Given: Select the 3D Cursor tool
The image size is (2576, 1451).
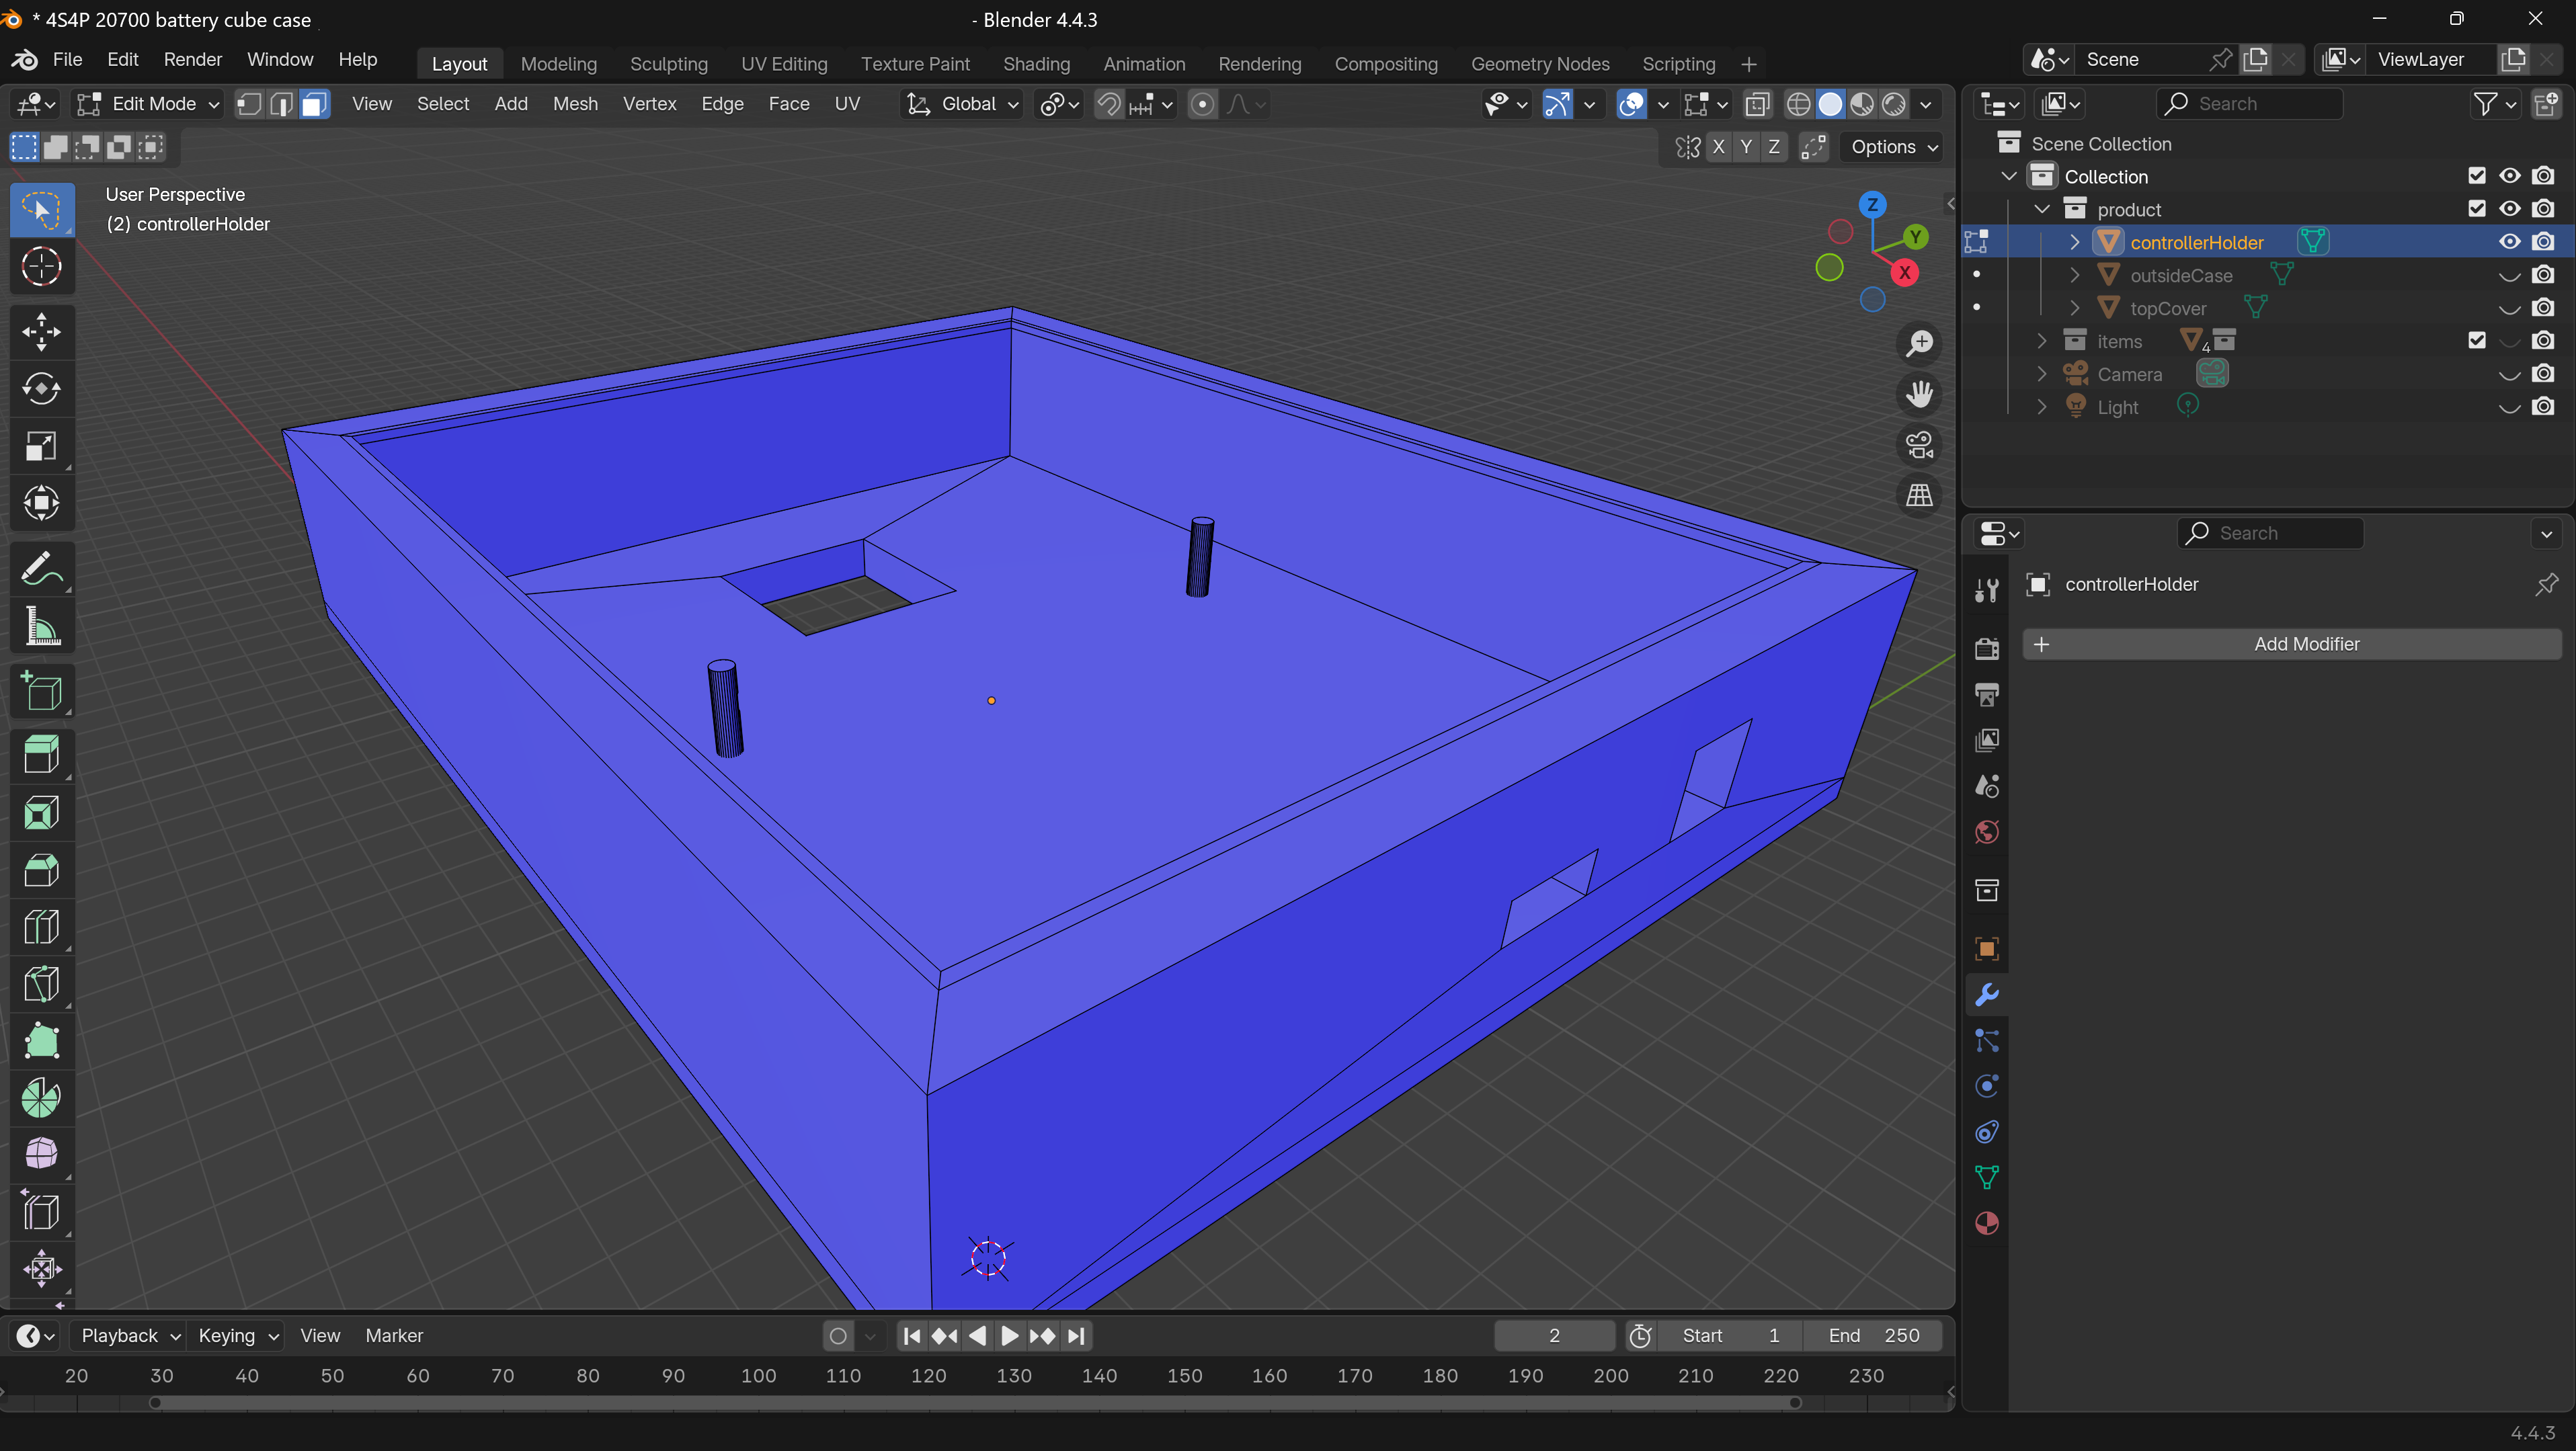Looking at the screenshot, I should click(41, 266).
